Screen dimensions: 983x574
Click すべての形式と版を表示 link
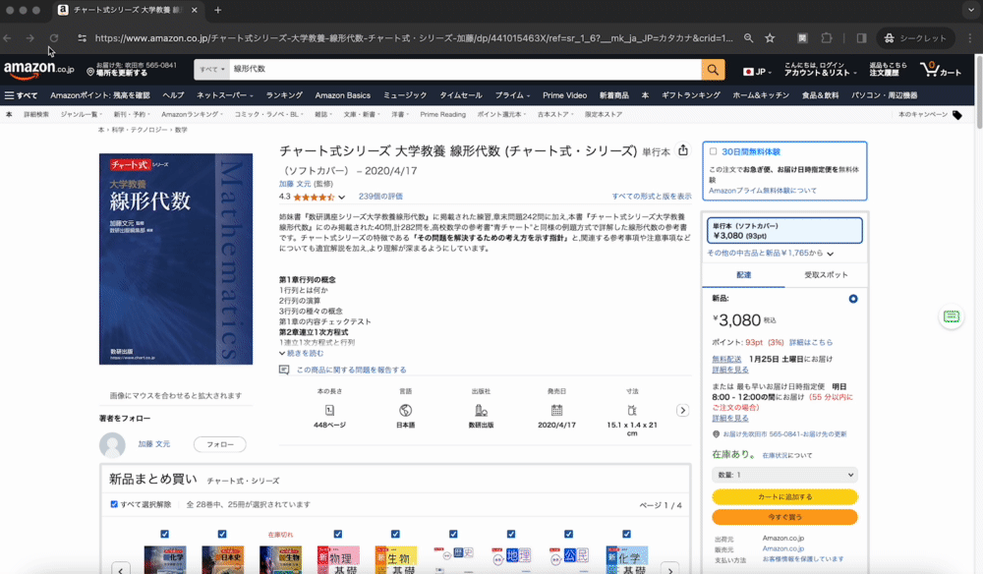tap(652, 197)
